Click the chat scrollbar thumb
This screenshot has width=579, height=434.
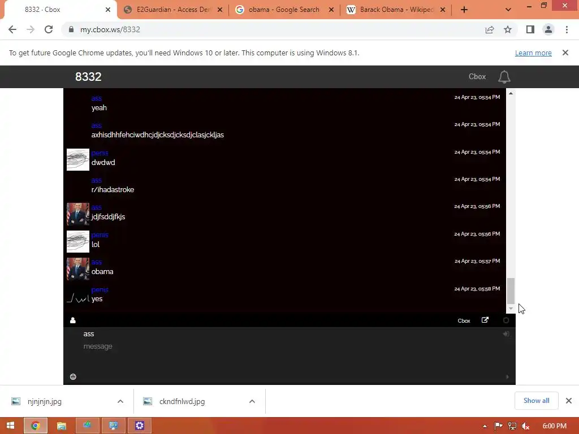tap(511, 290)
